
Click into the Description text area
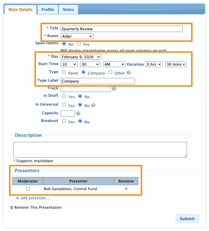coord(100,150)
